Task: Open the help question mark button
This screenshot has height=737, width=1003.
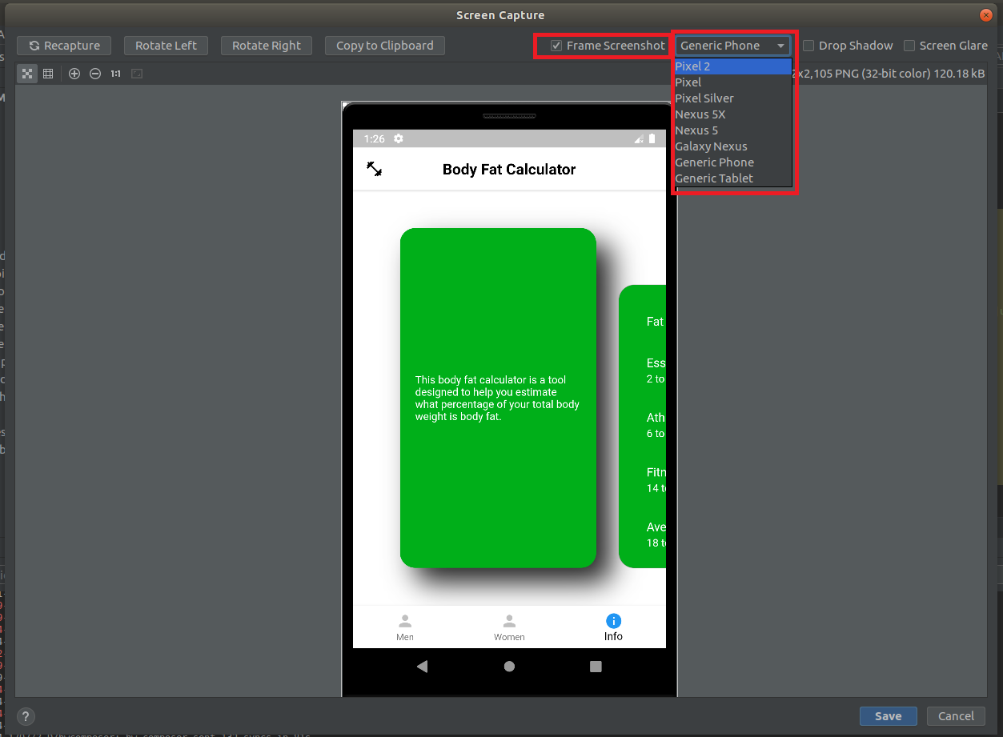Action: click(26, 716)
